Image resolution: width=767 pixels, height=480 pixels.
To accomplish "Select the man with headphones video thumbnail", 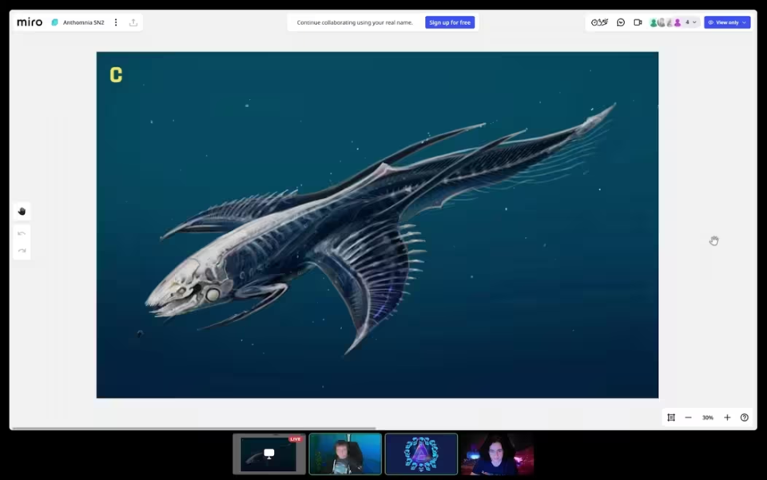I will [345, 454].
